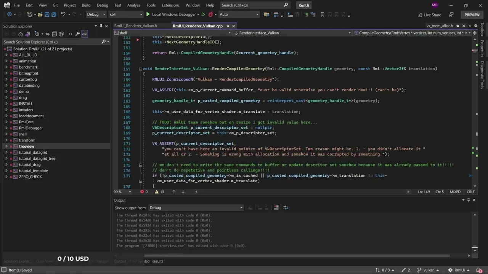Click Collapse All icon in Solution Explorer
This screenshot has width=488, height=274.
pos(55,34)
